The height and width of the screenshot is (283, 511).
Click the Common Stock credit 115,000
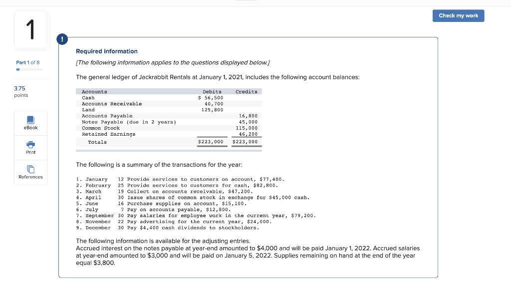point(247,128)
